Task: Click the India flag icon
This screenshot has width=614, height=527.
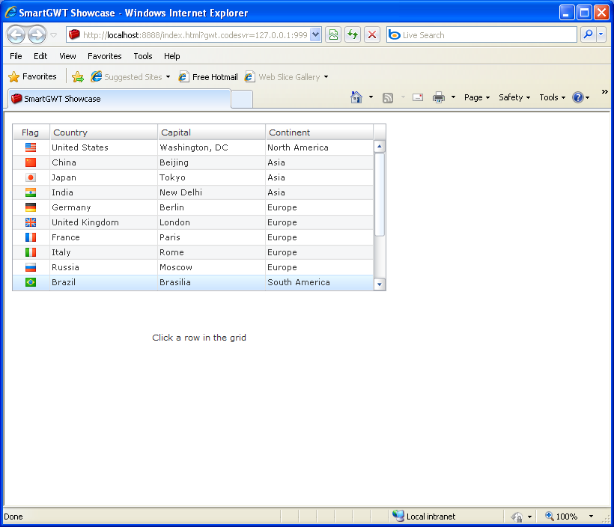Action: click(31, 192)
